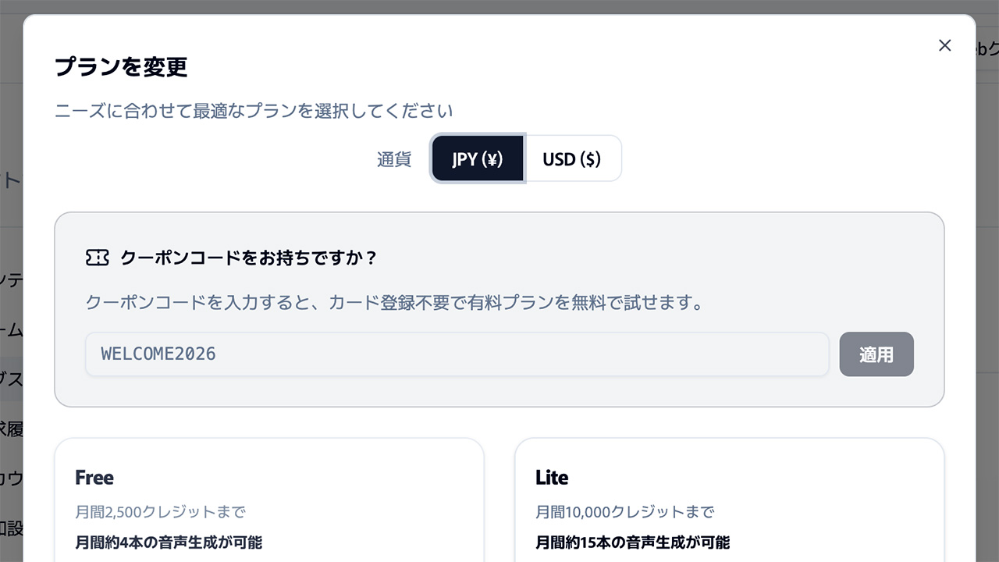The width and height of the screenshot is (999, 562).
Task: Focus the WELCOME2026 coupon code field
Action: (x=457, y=354)
